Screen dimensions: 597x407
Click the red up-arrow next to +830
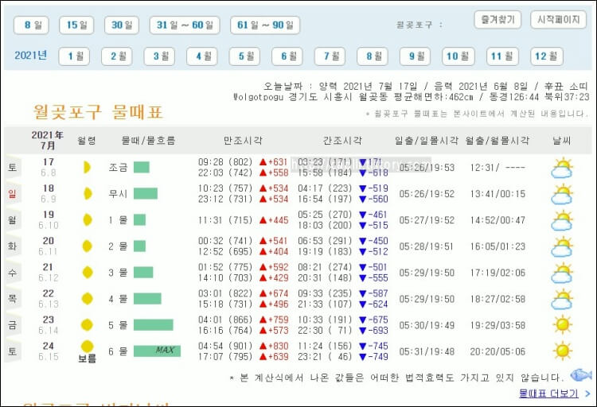tap(263, 346)
